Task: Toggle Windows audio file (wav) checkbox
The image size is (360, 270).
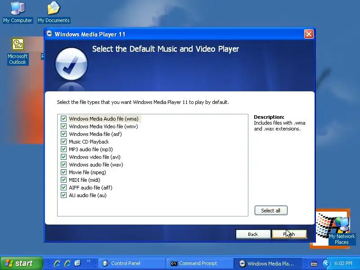Action: click(x=63, y=165)
